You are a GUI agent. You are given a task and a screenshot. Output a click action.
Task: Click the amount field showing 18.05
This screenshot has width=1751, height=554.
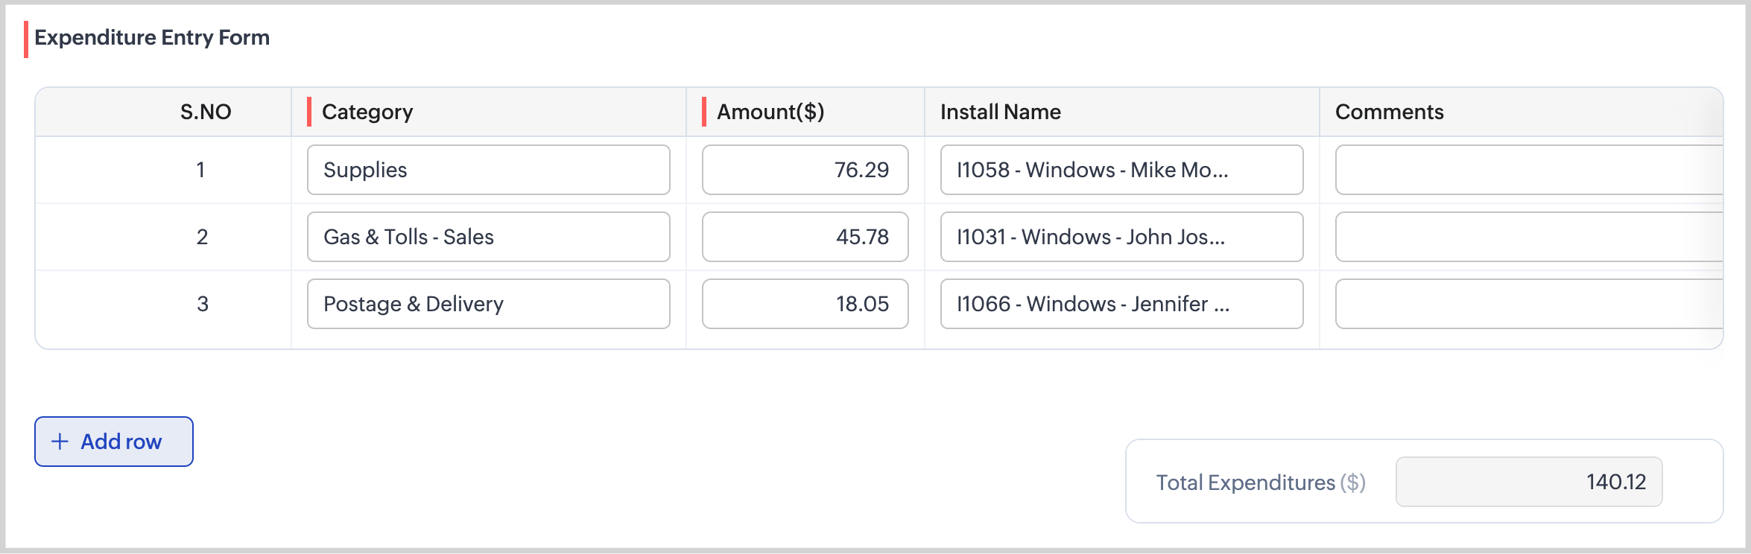(805, 304)
